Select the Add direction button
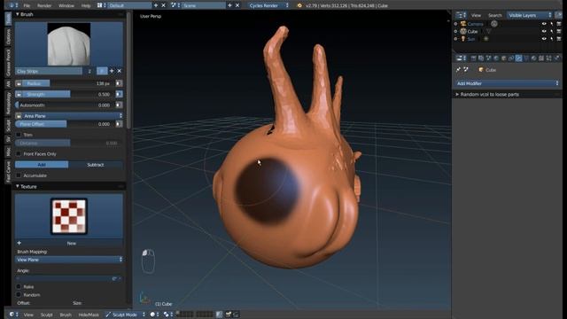The image size is (567, 319). [x=42, y=165]
